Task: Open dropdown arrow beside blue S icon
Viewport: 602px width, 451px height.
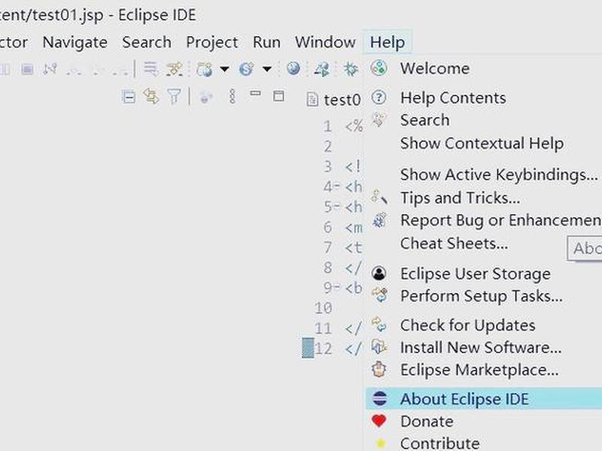Action: (267, 69)
